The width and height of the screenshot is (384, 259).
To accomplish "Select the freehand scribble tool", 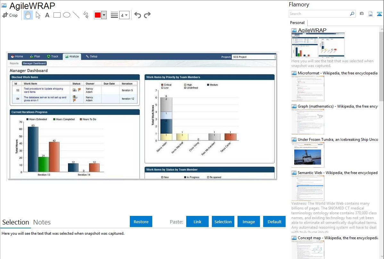I will point(86,15).
